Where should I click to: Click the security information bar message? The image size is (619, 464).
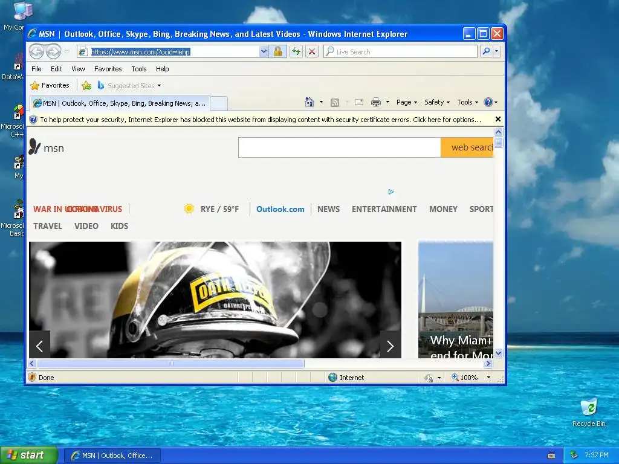261,120
